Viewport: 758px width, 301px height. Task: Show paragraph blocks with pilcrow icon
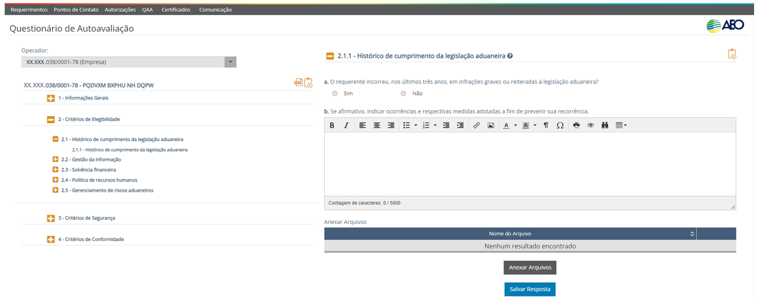pos(546,125)
